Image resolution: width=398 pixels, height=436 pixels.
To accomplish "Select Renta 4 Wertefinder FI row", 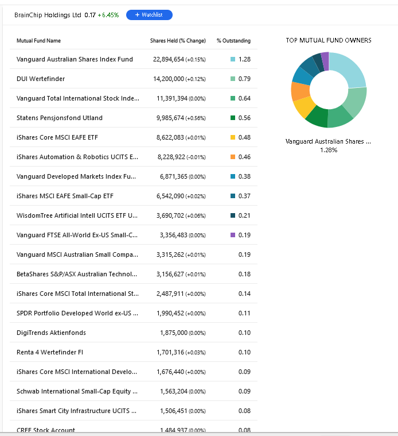I will (134, 352).
